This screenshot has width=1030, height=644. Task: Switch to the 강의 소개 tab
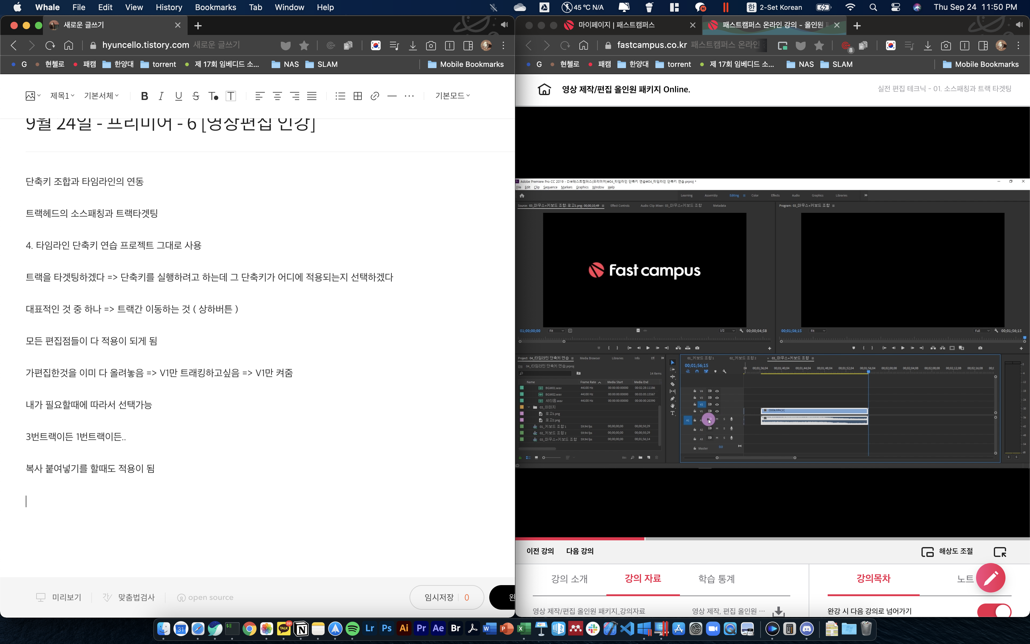pos(569,578)
